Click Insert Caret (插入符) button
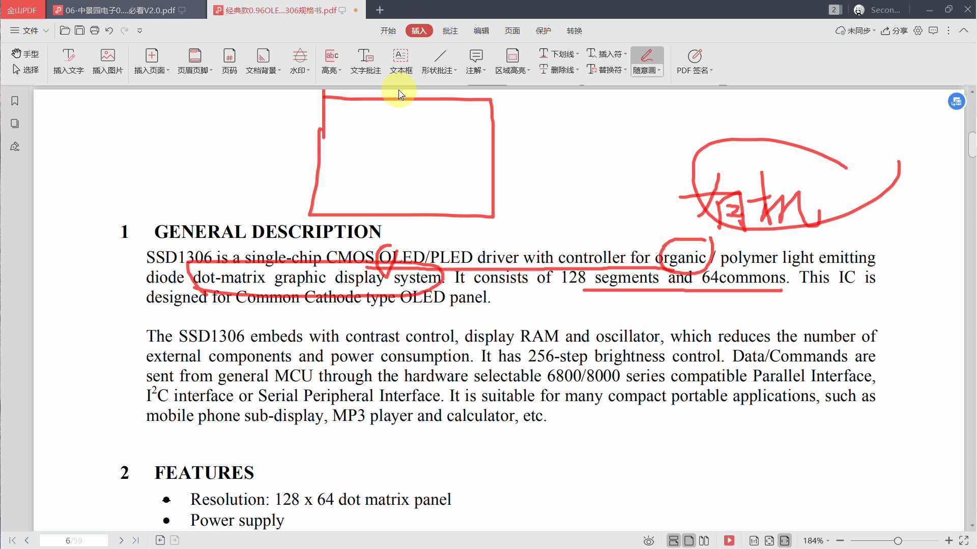Image resolution: width=977 pixels, height=549 pixels. pos(607,53)
